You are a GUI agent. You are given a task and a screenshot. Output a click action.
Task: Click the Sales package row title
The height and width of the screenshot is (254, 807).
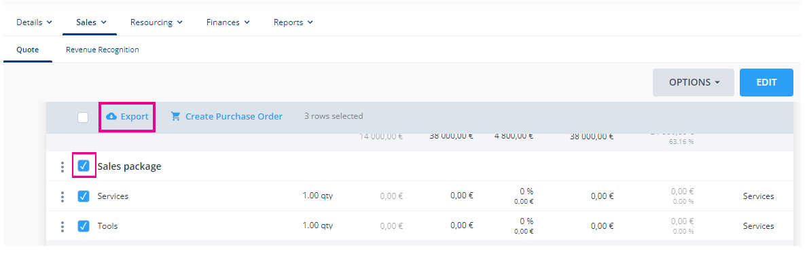click(129, 166)
